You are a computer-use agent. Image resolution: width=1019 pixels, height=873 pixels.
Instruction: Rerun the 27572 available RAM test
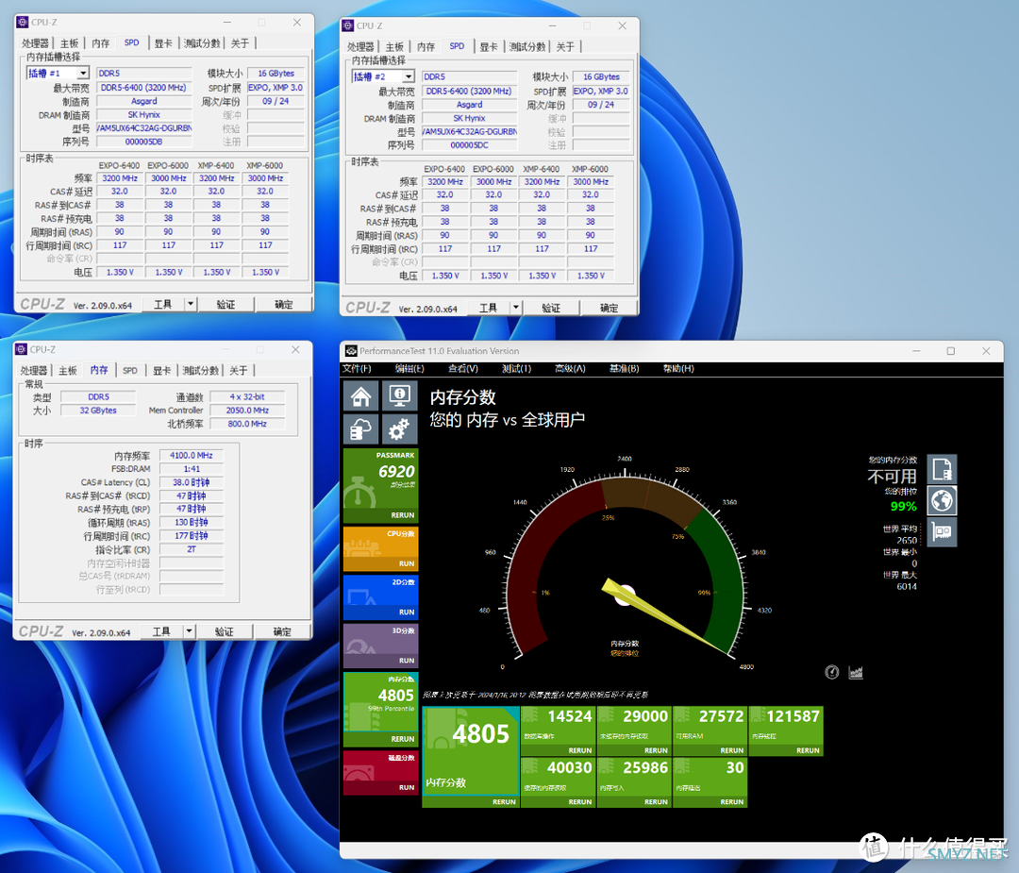732,750
